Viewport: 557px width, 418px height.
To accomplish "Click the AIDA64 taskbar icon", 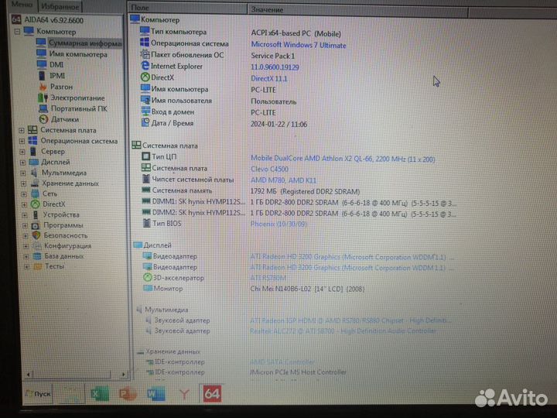I will 212,393.
